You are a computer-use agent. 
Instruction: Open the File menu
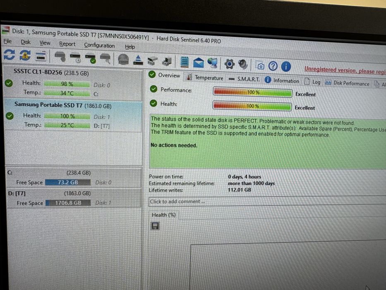pos(7,41)
